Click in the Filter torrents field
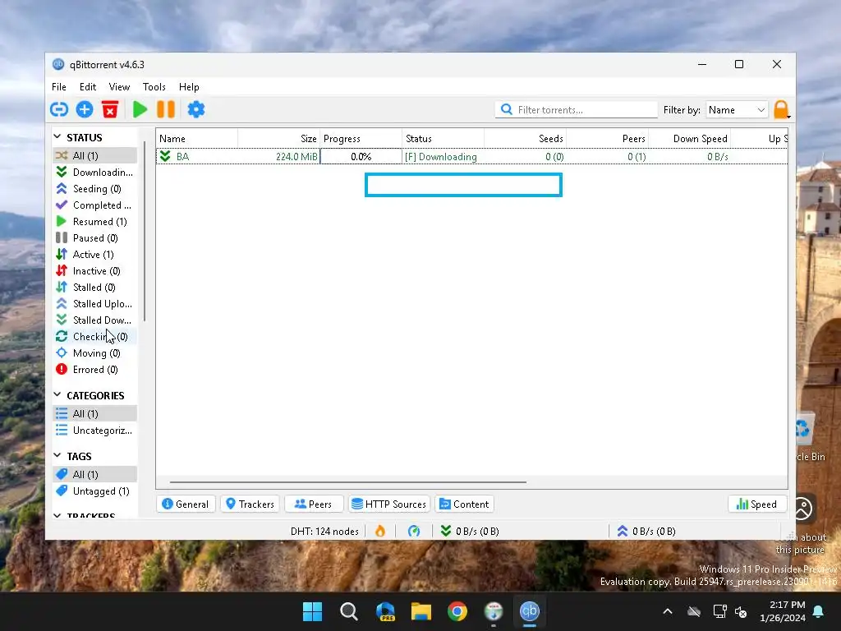 pos(577,109)
